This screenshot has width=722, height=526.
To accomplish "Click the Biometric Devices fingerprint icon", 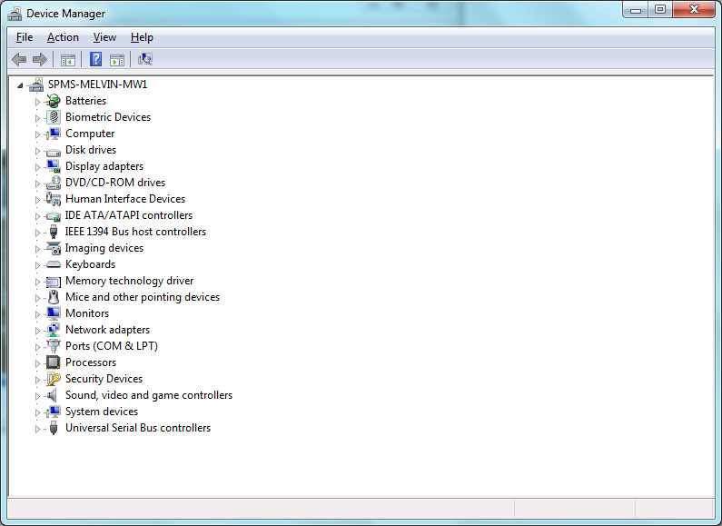I will (x=54, y=117).
